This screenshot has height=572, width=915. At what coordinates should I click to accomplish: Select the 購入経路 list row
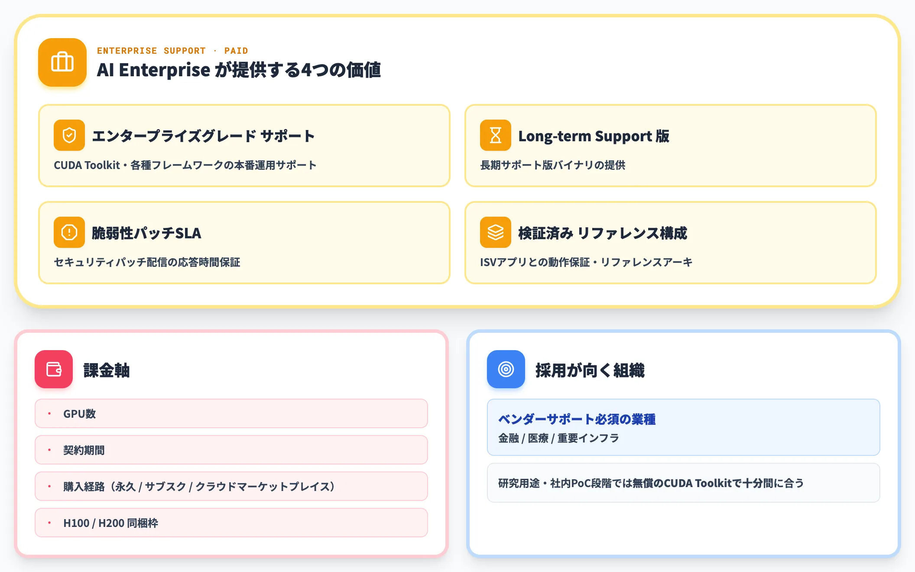(231, 486)
